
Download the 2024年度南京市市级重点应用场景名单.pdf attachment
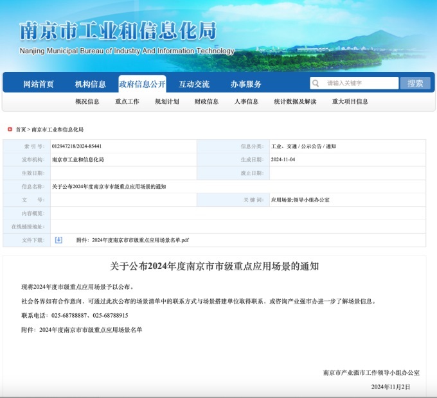[141, 240]
